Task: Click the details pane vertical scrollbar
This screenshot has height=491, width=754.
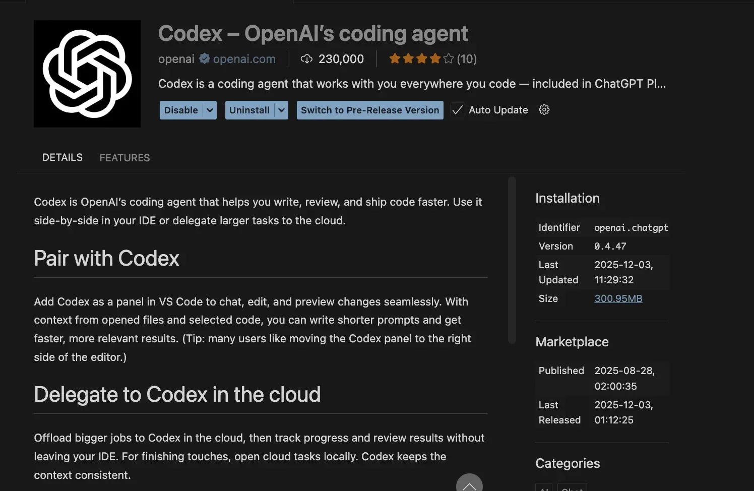Action: click(512, 260)
